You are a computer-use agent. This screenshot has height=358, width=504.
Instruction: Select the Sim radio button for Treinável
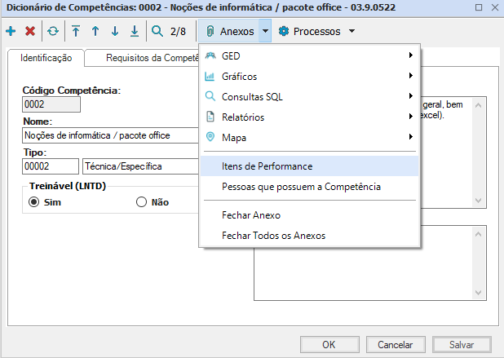click(x=34, y=202)
